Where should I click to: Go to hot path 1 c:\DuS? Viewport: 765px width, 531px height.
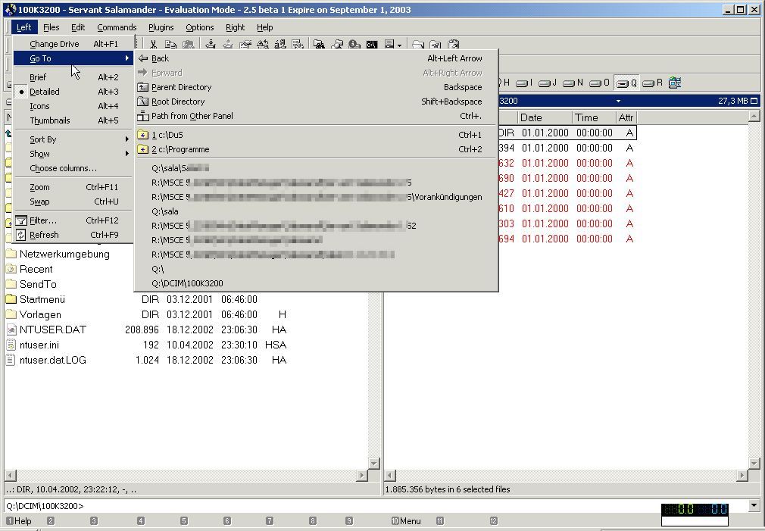click(316, 135)
